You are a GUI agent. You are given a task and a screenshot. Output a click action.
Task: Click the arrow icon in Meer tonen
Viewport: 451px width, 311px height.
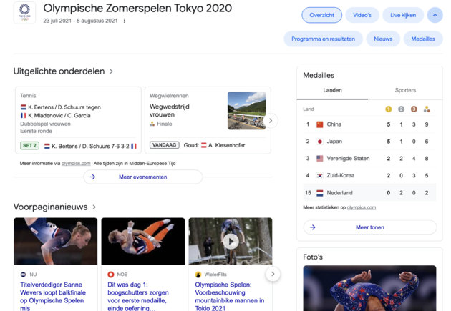pyautogui.click(x=313, y=227)
